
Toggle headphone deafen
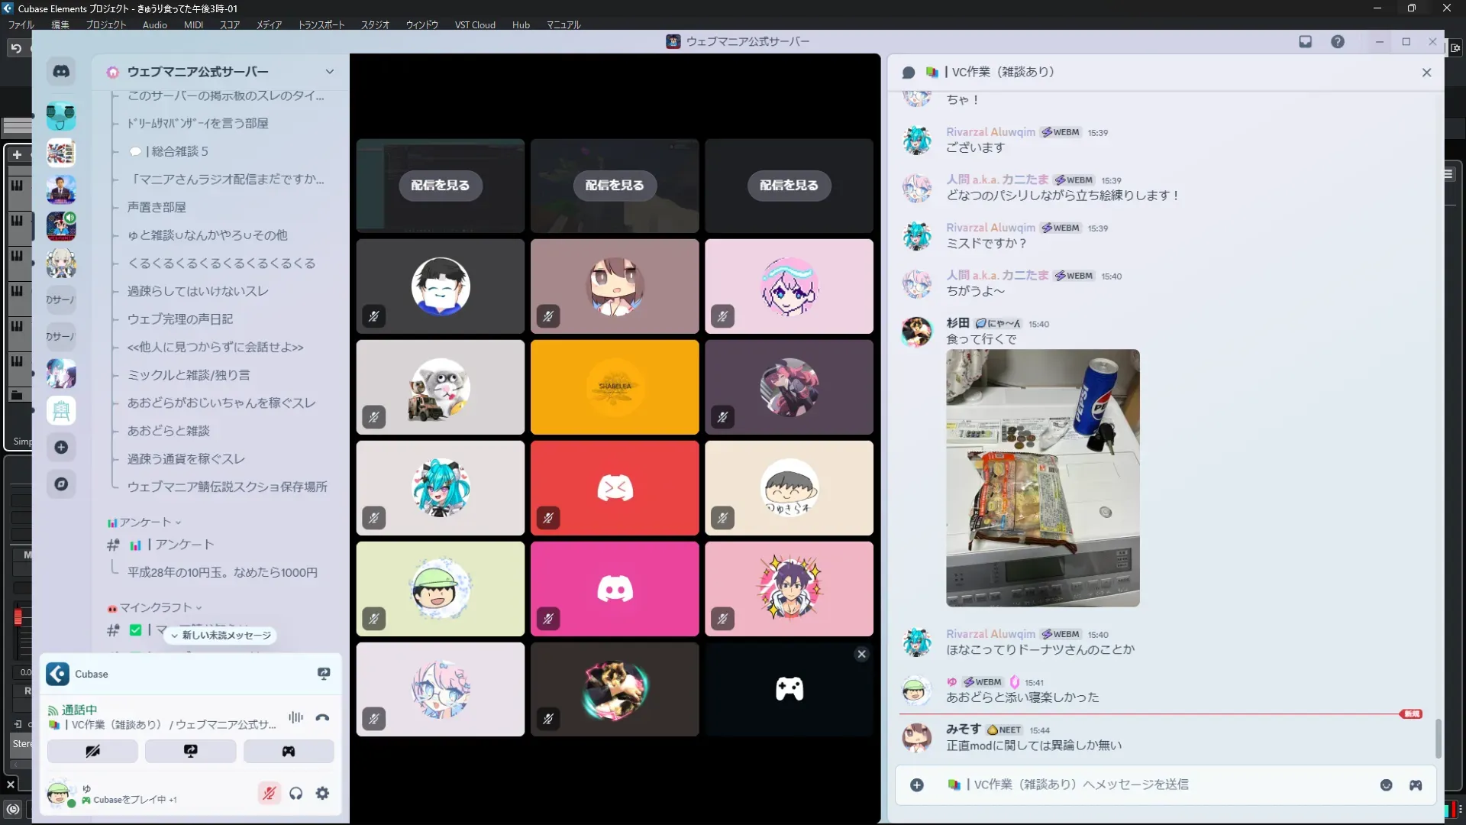(295, 794)
